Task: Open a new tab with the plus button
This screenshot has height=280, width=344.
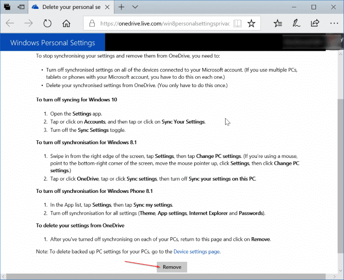Action: coord(121,7)
